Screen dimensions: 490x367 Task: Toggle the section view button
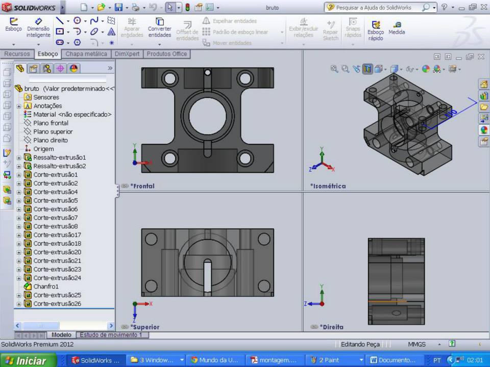[x=367, y=69]
